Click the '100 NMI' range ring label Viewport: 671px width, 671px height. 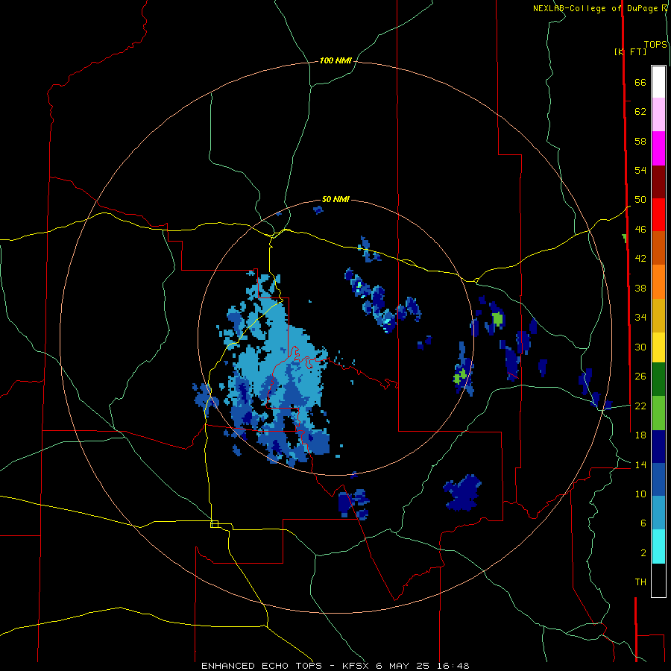click(335, 61)
